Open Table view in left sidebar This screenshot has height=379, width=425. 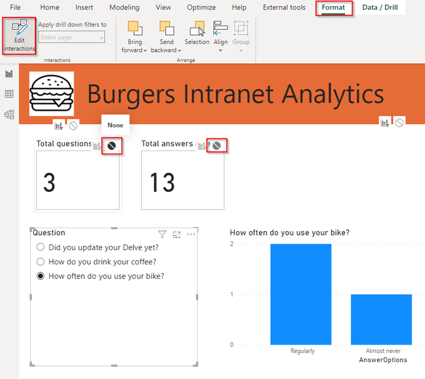click(x=9, y=94)
